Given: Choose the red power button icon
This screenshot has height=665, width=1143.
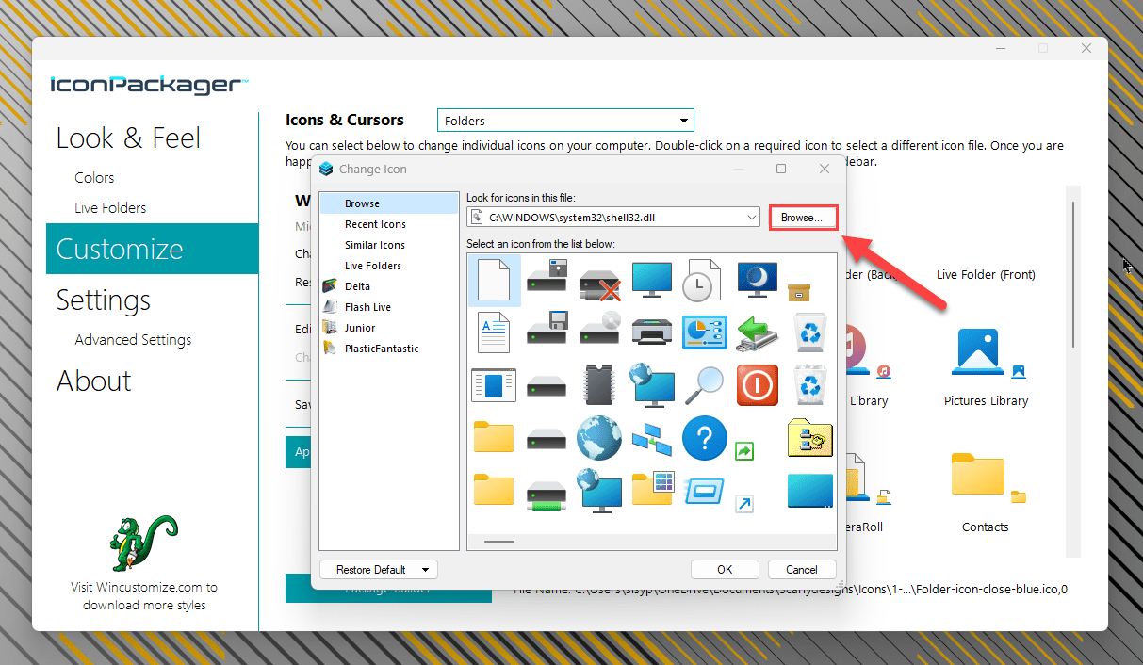Looking at the screenshot, I should (x=757, y=385).
